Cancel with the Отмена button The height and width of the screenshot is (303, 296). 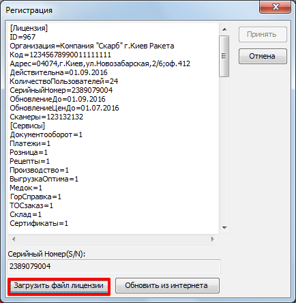263,56
